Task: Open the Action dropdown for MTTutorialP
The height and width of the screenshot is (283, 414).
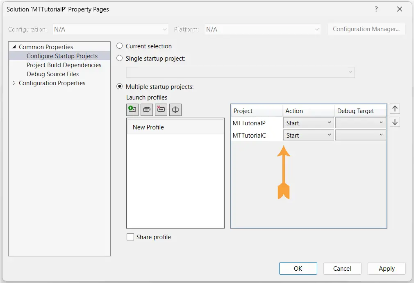Action: (x=308, y=123)
